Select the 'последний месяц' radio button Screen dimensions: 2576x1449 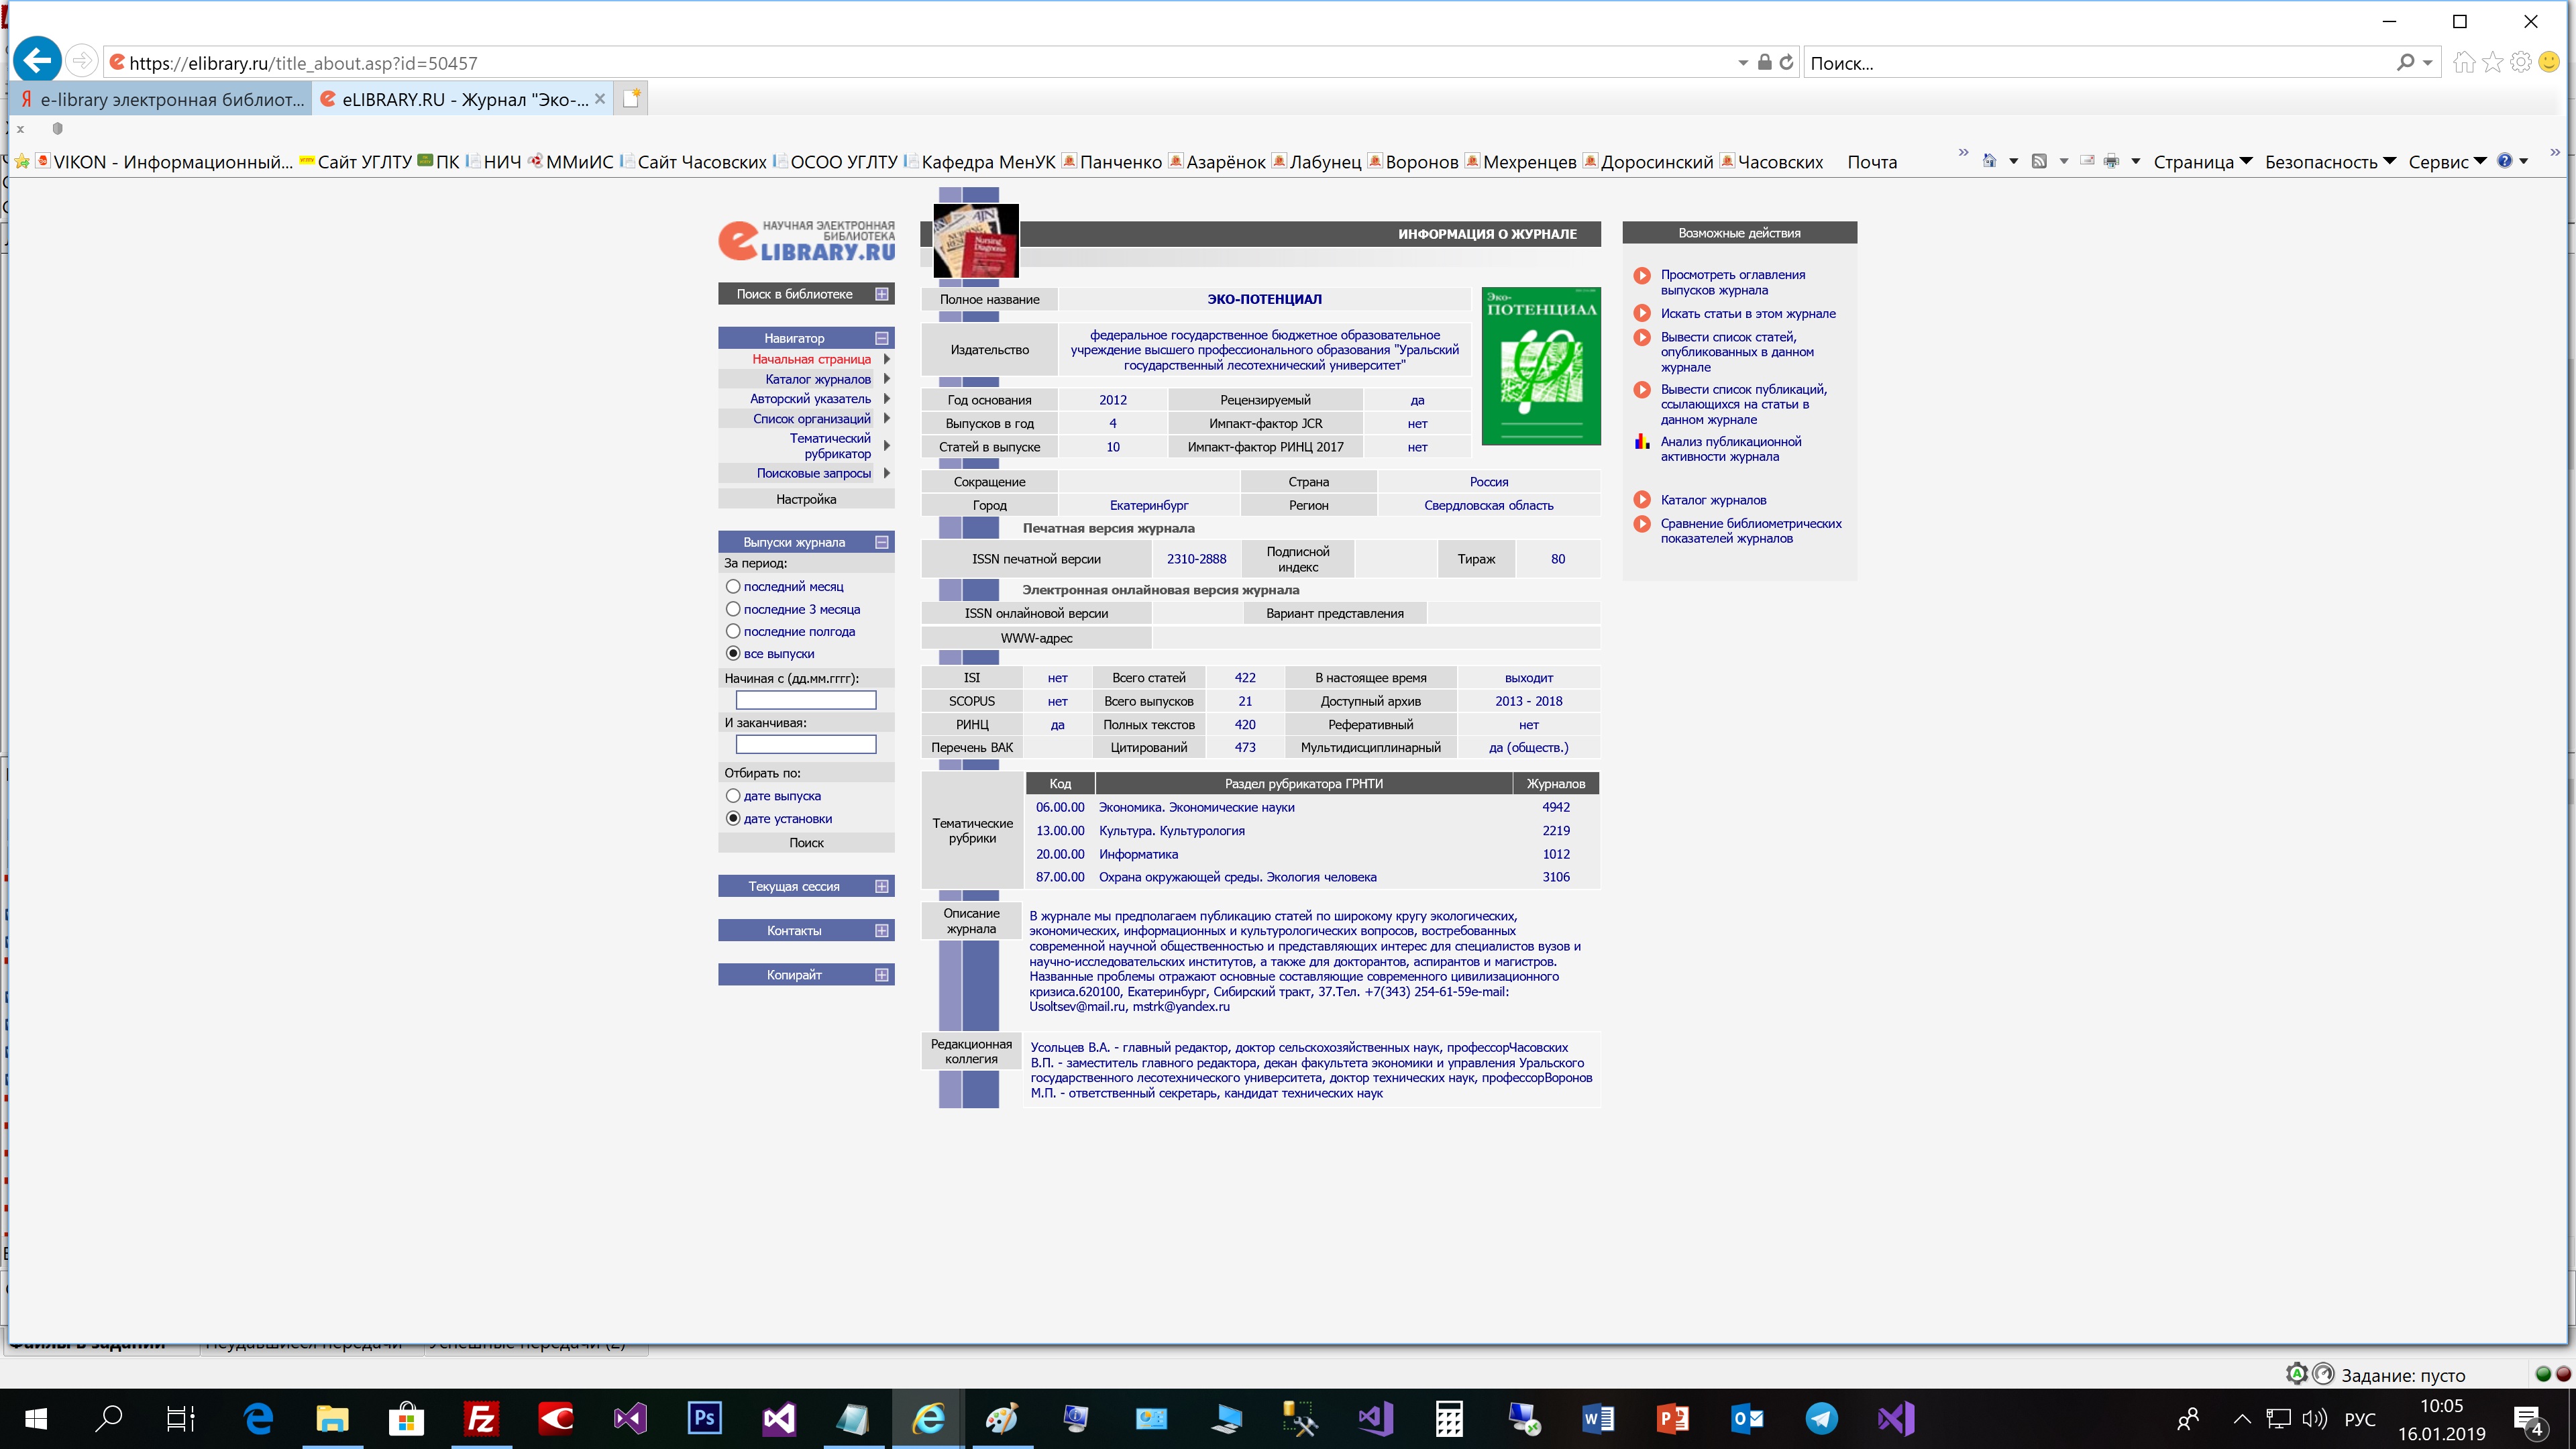(733, 587)
